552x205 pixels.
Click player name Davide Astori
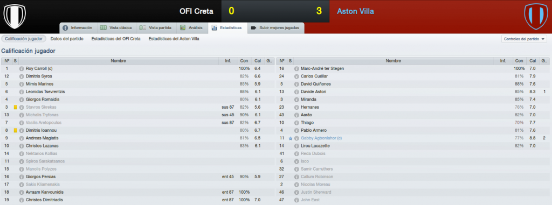click(313, 92)
